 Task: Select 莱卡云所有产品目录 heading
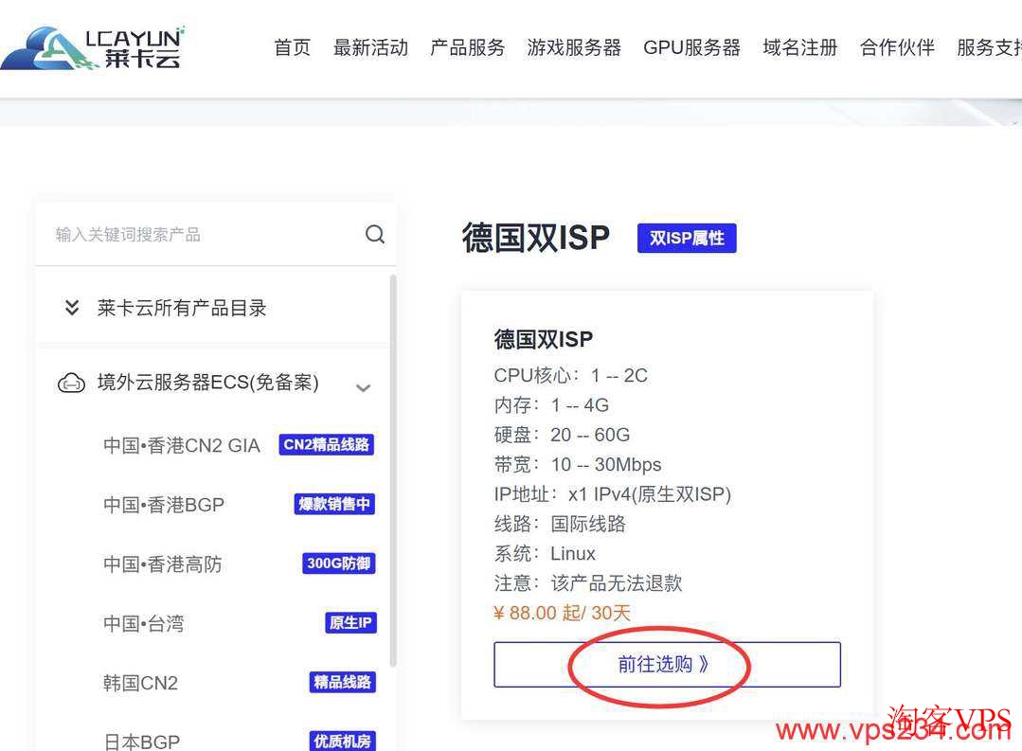(182, 308)
